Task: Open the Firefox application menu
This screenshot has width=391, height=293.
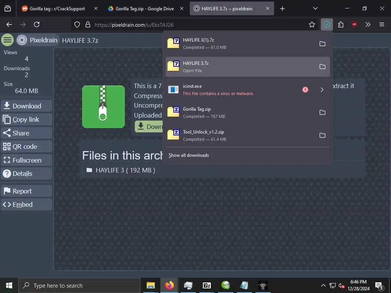Action: coord(381,24)
